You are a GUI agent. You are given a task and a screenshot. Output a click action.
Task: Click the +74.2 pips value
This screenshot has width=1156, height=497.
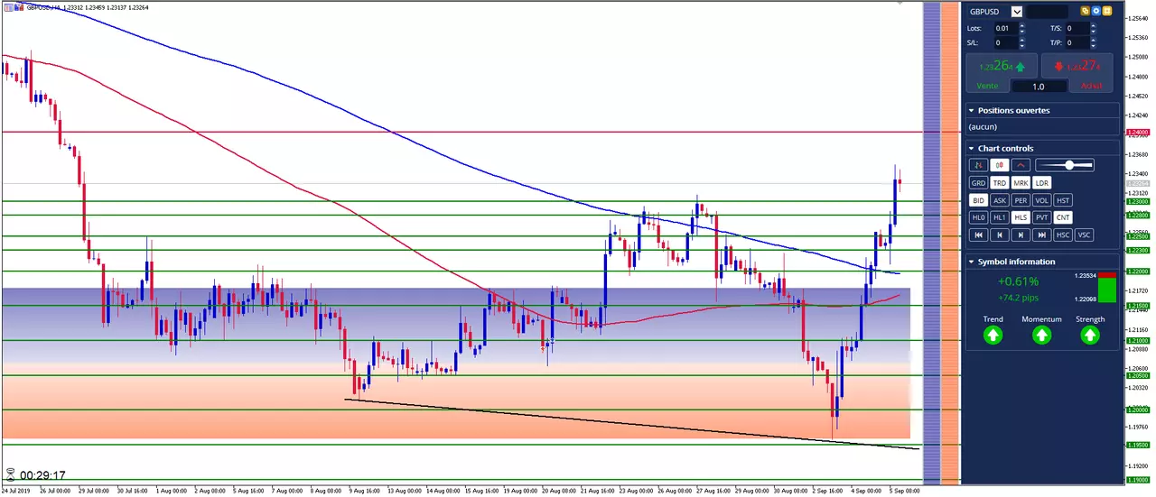(1019, 297)
